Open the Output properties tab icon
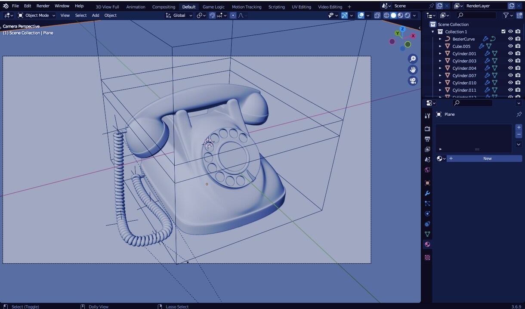Image resolution: width=525 pixels, height=309 pixels. (x=427, y=139)
